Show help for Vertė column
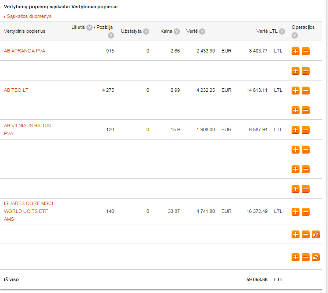328x293 pixels. coord(202,31)
